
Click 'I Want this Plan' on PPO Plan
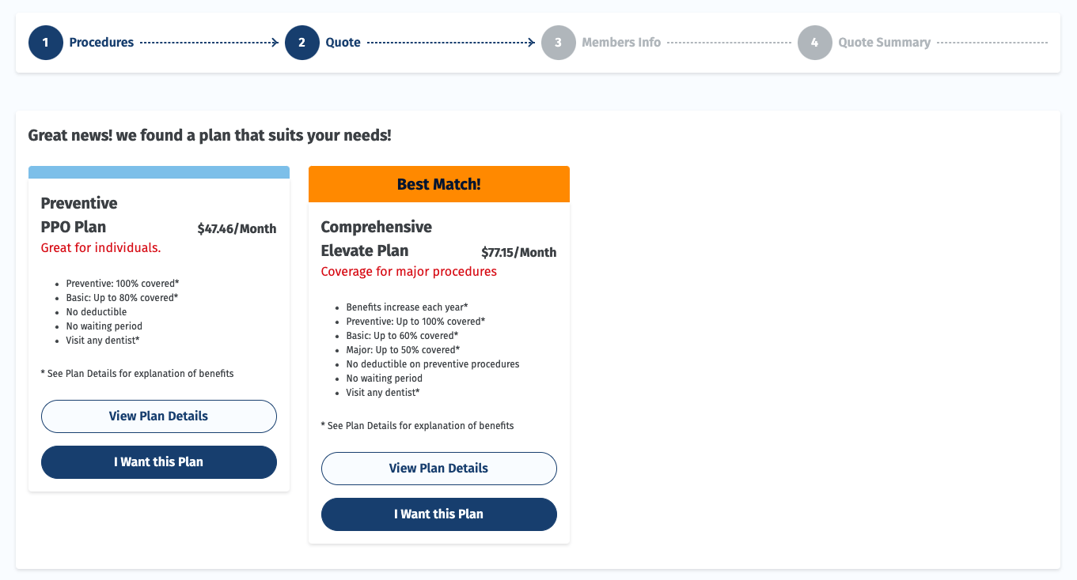point(158,462)
